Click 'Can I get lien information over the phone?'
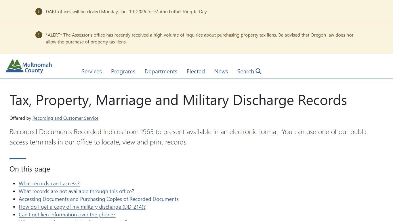The image size is (393, 221). [67, 214]
